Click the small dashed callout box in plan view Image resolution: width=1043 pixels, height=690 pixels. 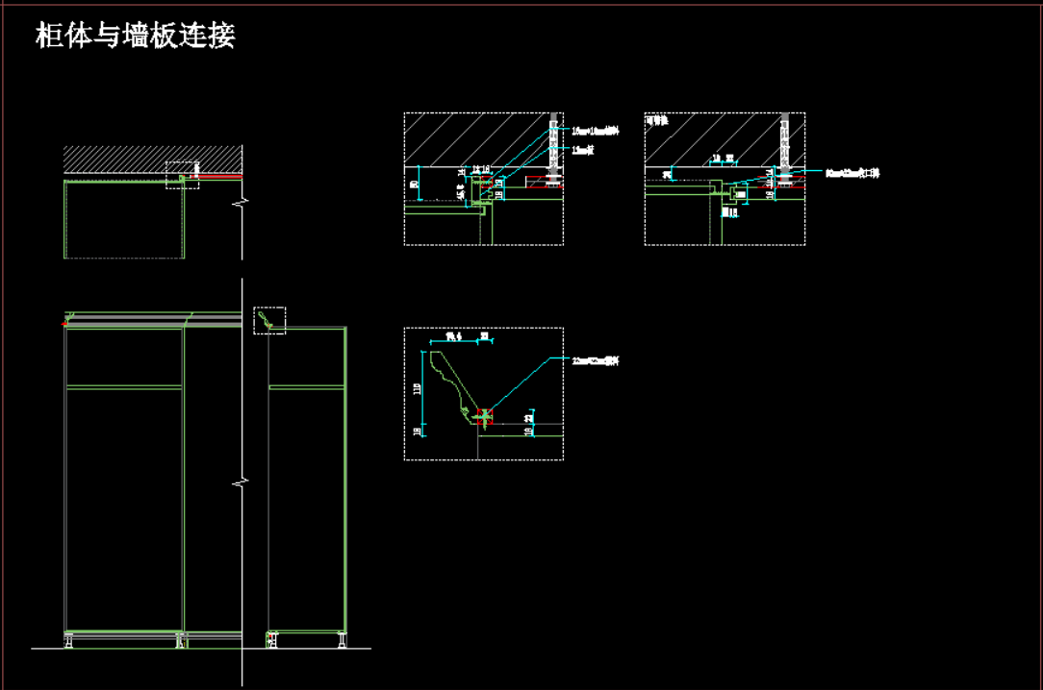click(182, 175)
